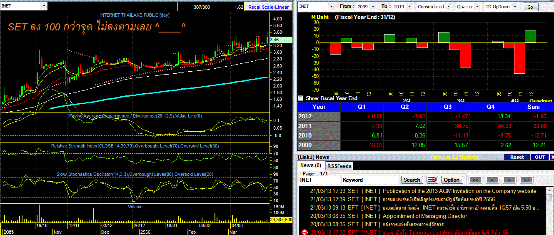Select the 2012 row header
The width and height of the screenshot is (554, 235).
[319, 116]
